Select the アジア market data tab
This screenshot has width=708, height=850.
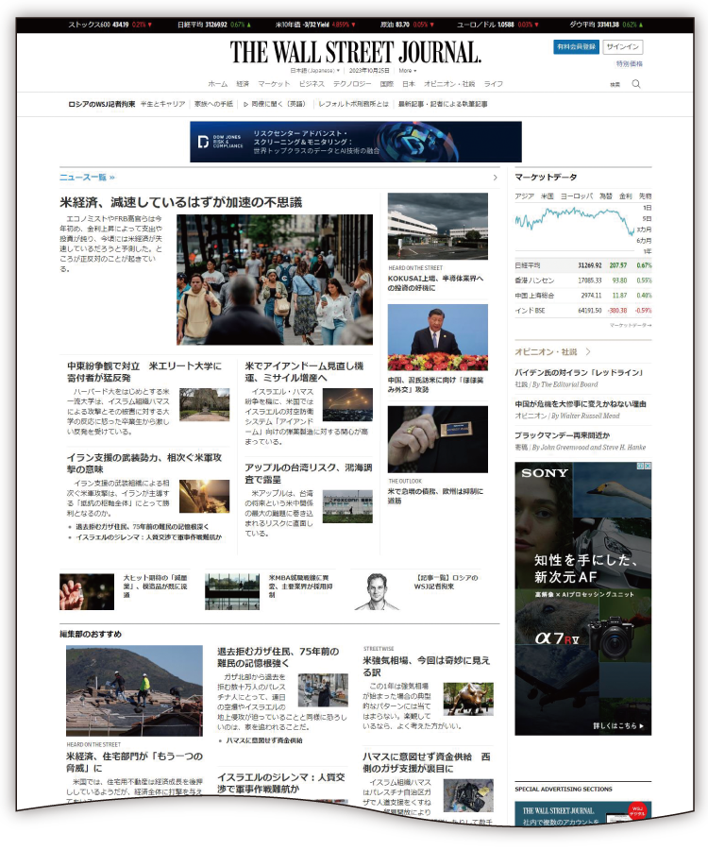point(524,196)
